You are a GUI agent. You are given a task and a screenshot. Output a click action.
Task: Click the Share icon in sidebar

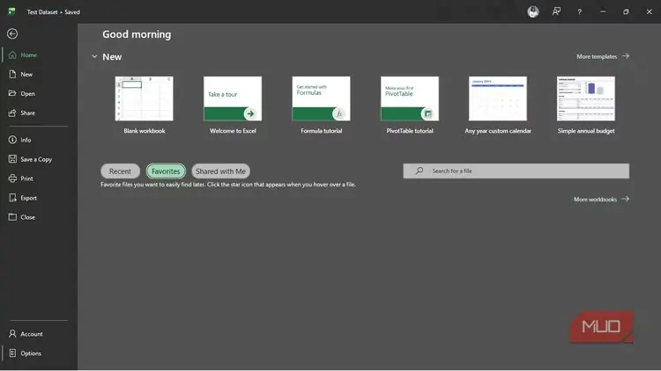click(12, 113)
